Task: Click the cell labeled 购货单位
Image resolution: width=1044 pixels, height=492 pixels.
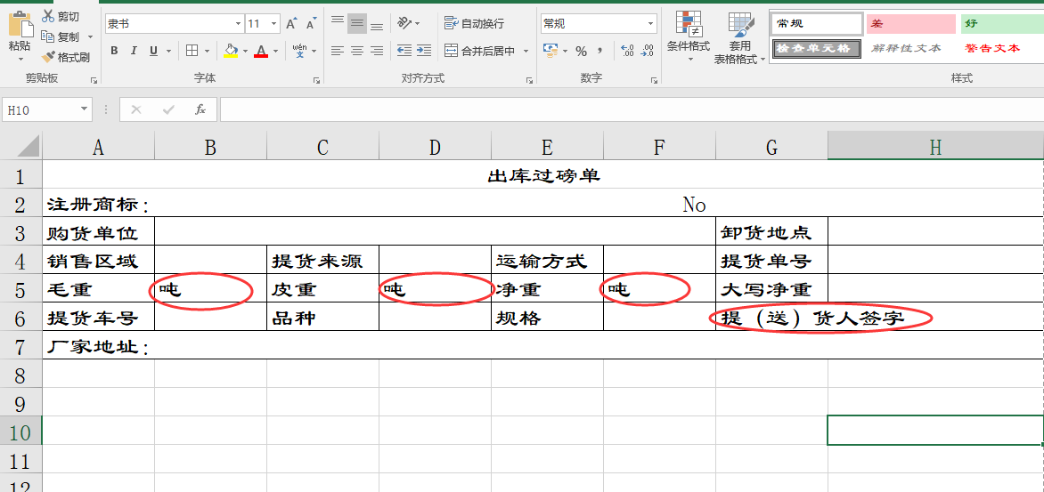Action: (99, 233)
